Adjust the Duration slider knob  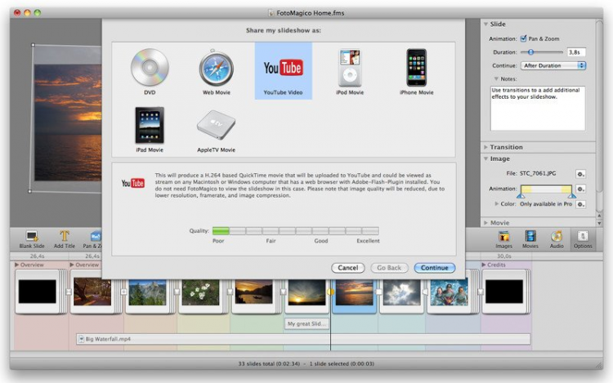click(530, 52)
